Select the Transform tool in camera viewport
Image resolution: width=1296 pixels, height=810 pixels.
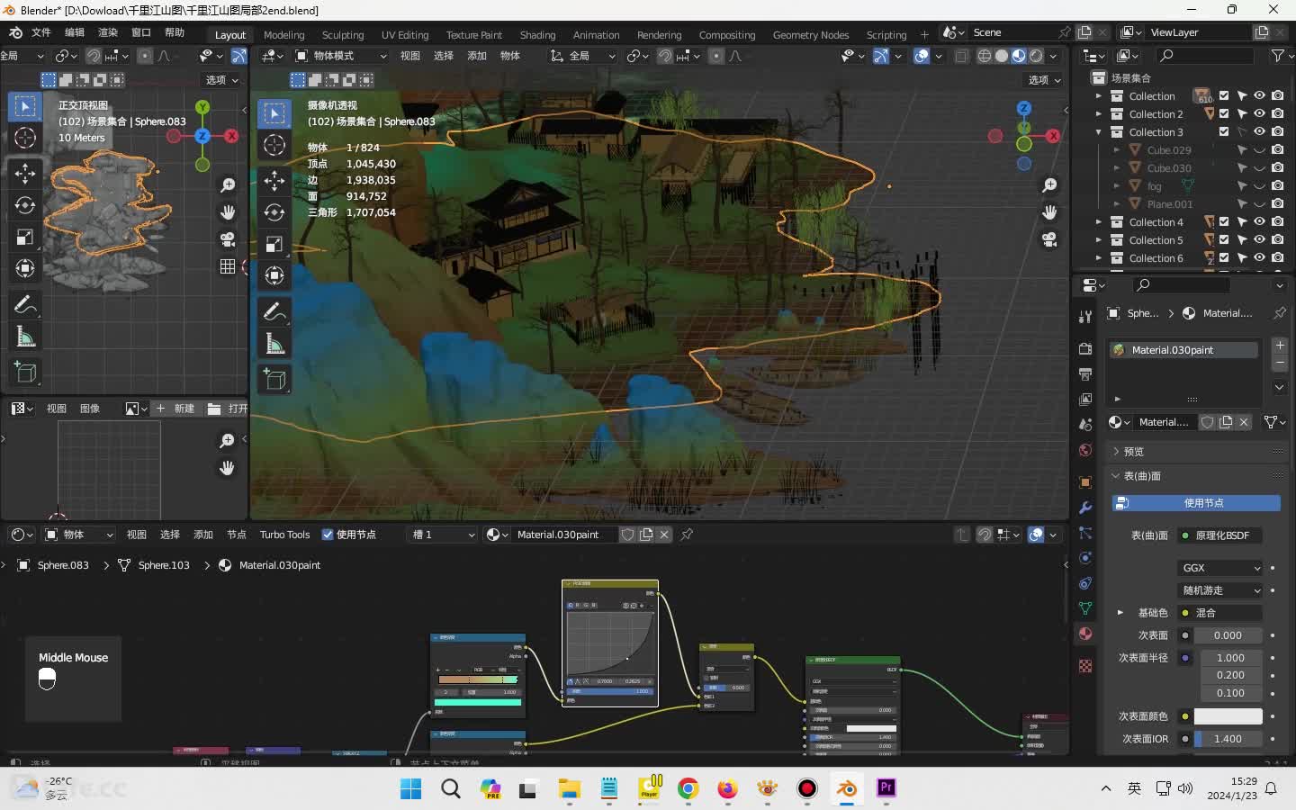coord(274,275)
